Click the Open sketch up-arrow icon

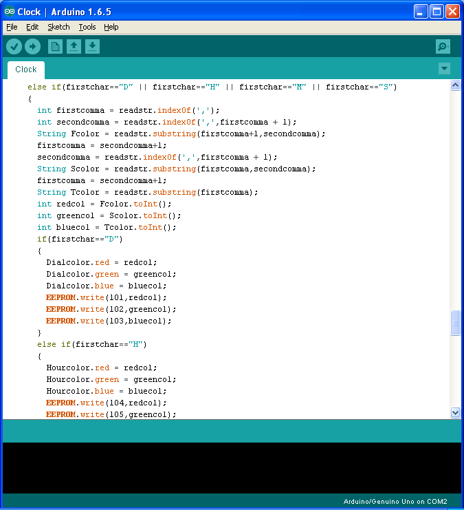[x=74, y=46]
